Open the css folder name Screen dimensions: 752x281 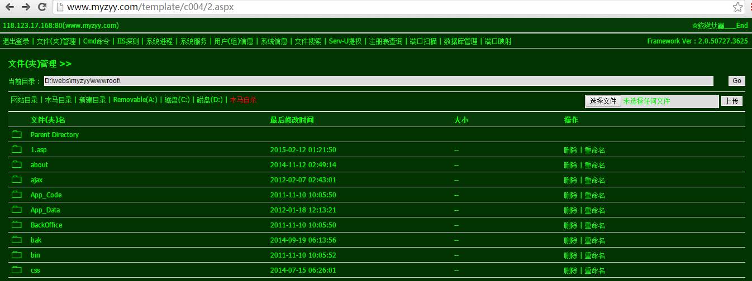(x=35, y=270)
